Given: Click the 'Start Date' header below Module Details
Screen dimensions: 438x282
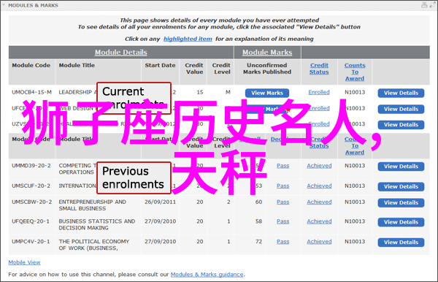Looking at the screenshot, I should click(x=160, y=65).
